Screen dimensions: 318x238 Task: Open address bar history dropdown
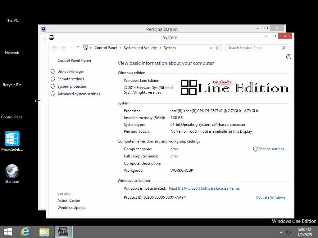point(211,48)
